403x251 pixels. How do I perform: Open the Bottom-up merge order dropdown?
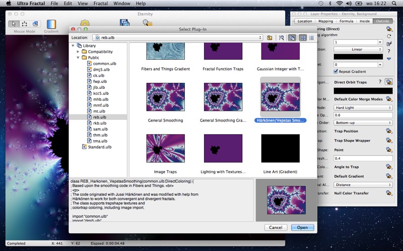coord(363,122)
